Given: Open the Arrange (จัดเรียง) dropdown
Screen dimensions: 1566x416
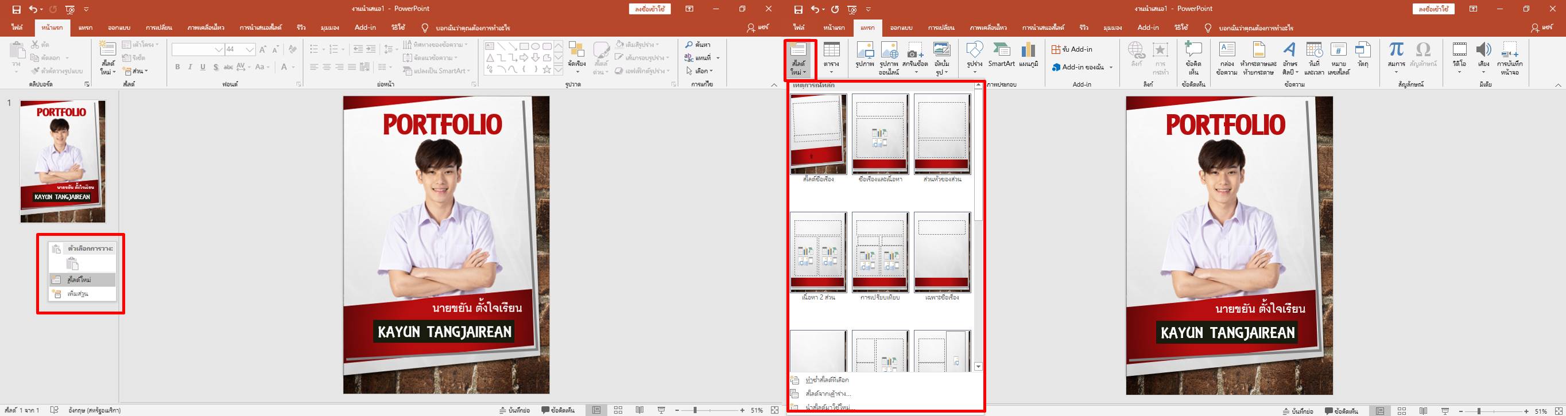Looking at the screenshot, I should pos(576,59).
